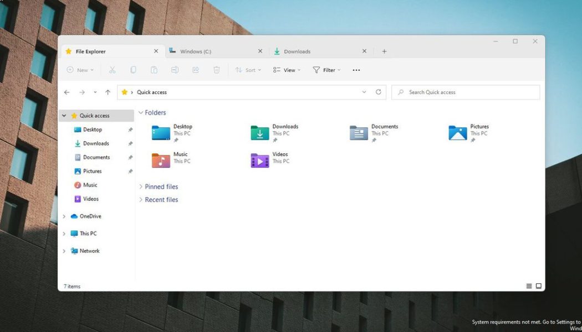This screenshot has width=582, height=332.
Task: Unpin Downloads from Quick access
Action: coord(131,143)
